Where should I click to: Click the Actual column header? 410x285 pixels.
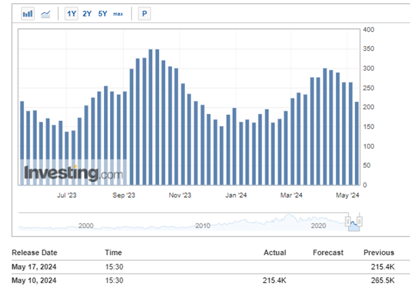coord(275,253)
